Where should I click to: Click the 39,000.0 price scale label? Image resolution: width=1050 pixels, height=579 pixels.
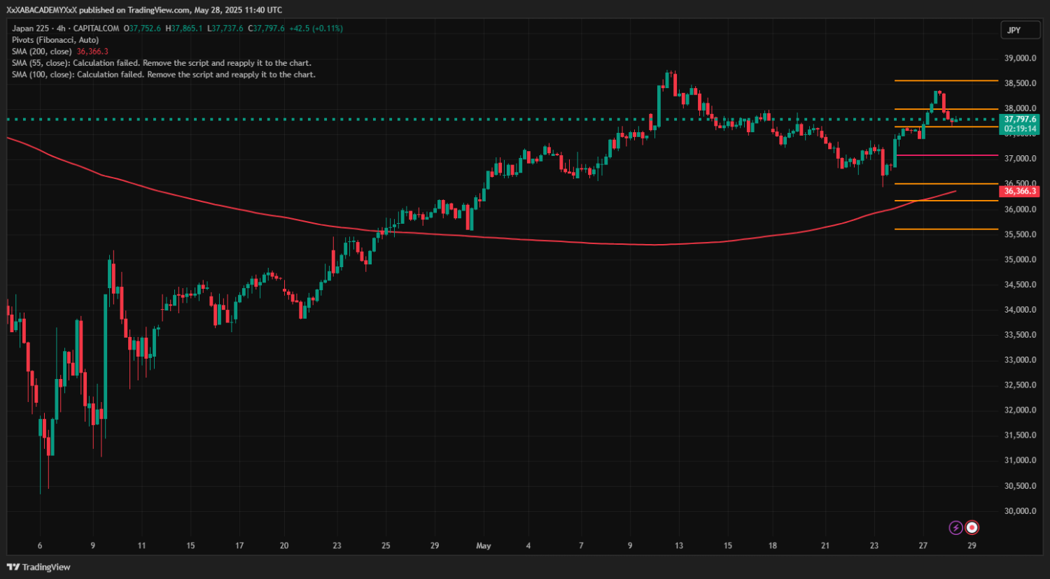(x=1020, y=58)
